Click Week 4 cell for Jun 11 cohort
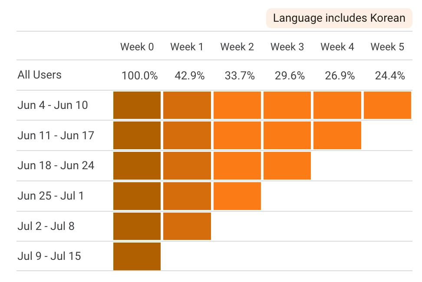Image resolution: width=422 pixels, height=282 pixels. pyautogui.click(x=337, y=135)
